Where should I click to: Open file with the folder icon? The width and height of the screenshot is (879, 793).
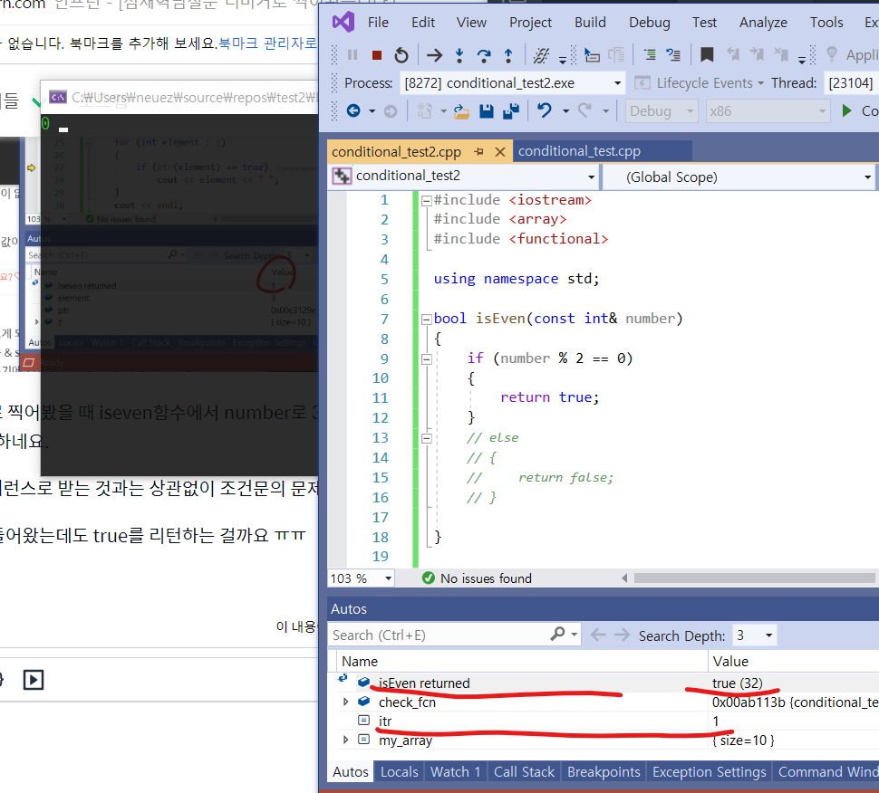click(x=461, y=110)
